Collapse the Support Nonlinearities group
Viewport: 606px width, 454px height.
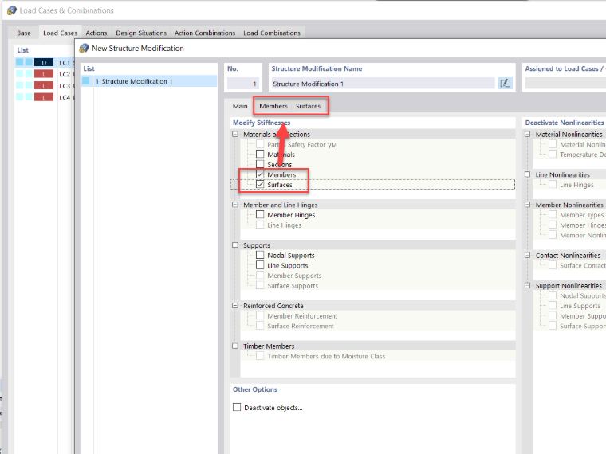point(528,285)
